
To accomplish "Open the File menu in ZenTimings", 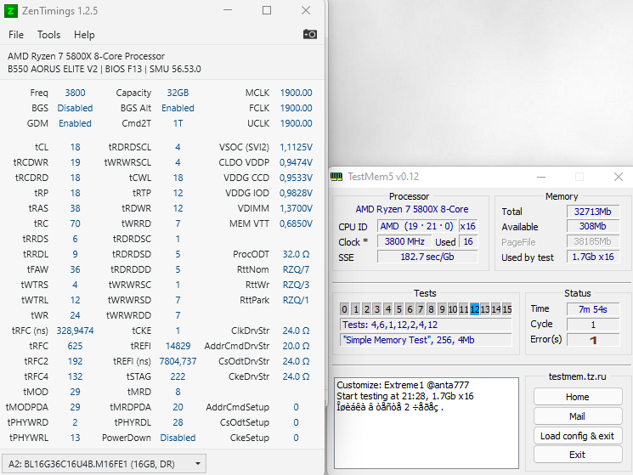I will click(x=16, y=35).
